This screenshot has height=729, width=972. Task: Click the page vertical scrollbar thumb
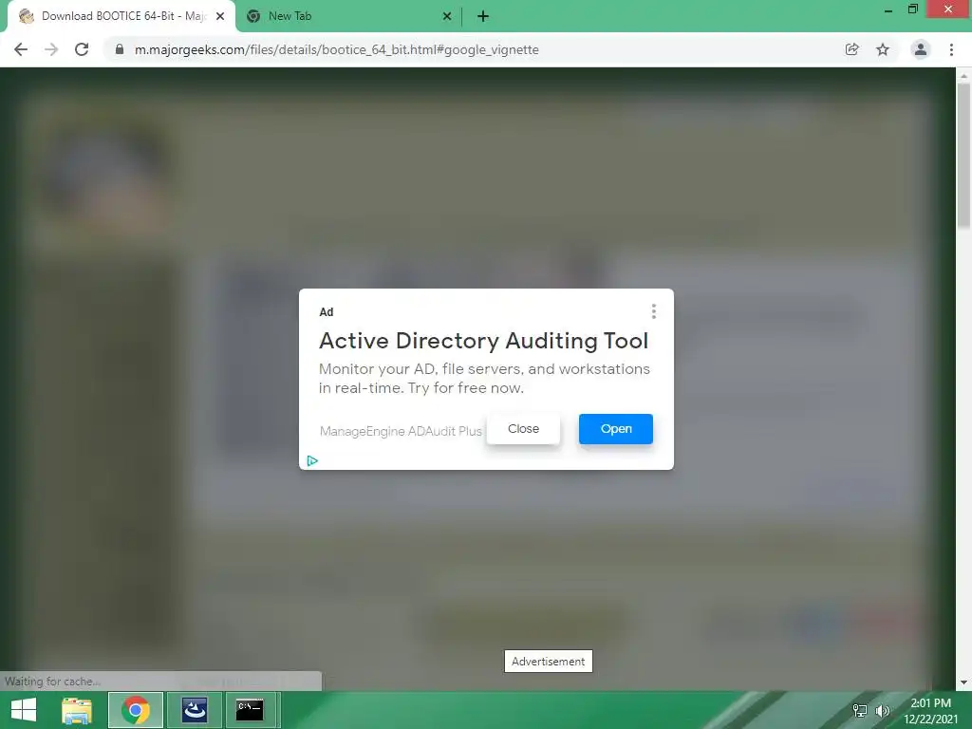pos(963,155)
